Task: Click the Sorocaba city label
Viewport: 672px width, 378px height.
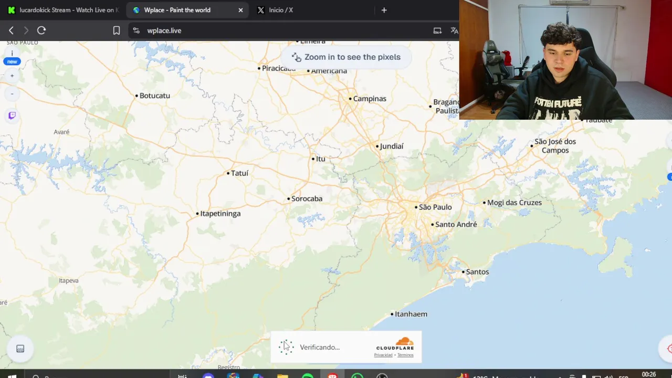Action: point(307,199)
